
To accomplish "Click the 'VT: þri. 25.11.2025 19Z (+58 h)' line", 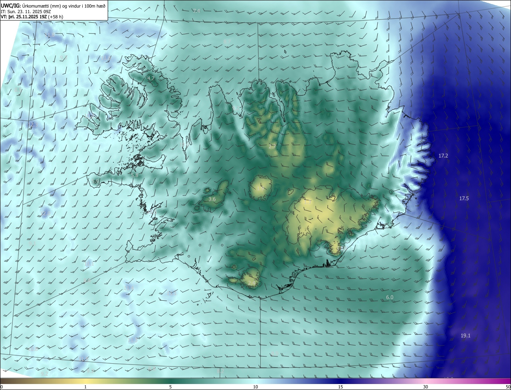I will tap(32, 17).
